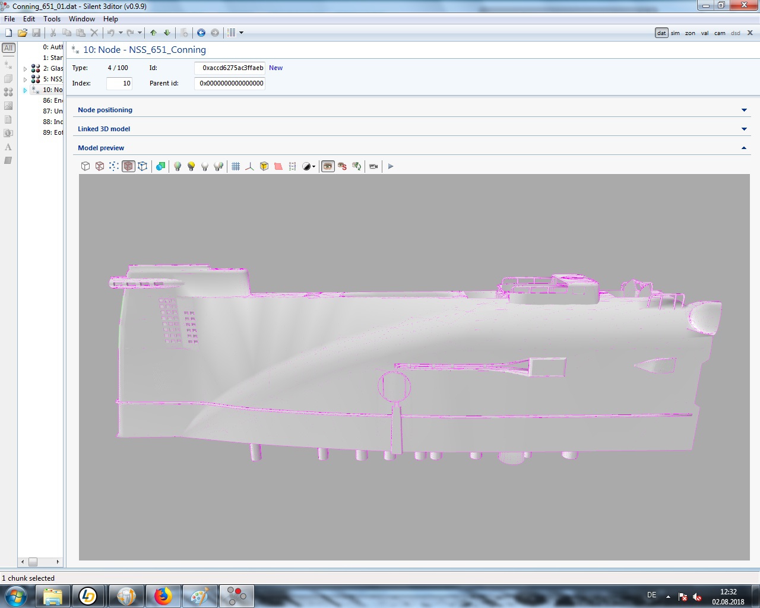Screen dimensions: 760x608
Task: Click the 'New' link beside the Id field
Action: click(x=275, y=68)
